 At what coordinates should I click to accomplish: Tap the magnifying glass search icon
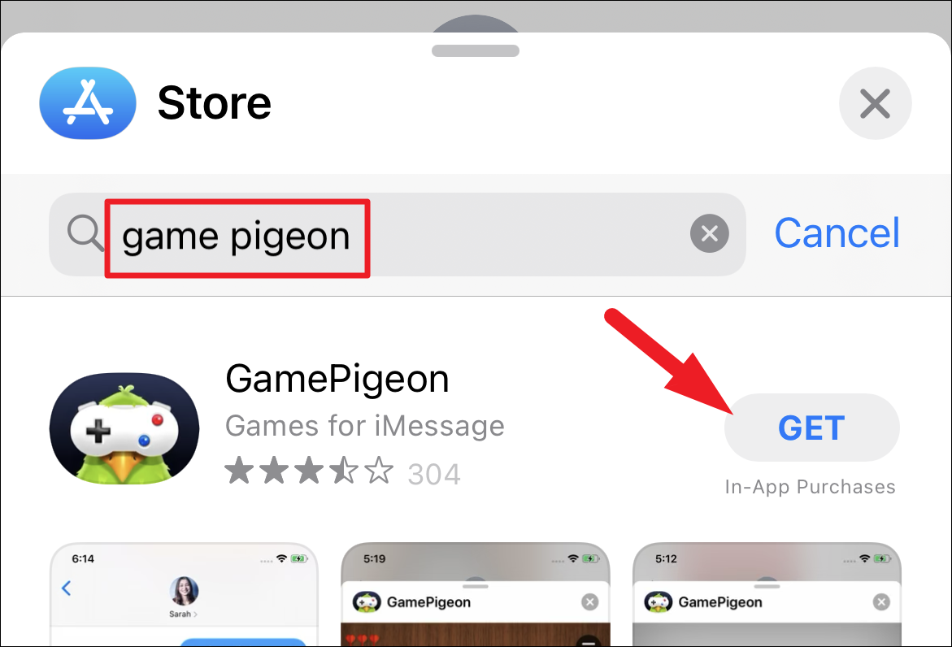[85, 233]
